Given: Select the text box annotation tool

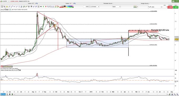Looking at the screenshot, I should (38, 7).
